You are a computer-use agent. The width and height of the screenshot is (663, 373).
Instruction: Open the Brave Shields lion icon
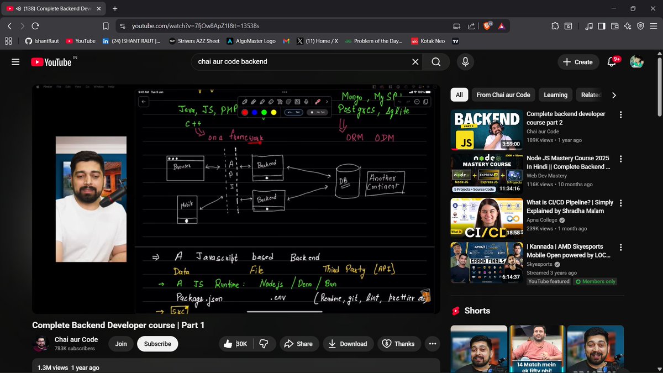pos(488,26)
